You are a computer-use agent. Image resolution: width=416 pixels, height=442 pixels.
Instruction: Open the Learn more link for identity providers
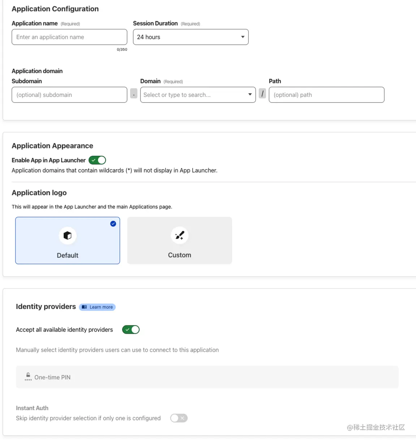point(97,307)
